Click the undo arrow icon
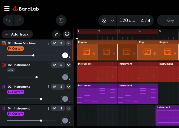Viewport: 179px width, 128px height. pyautogui.click(x=8, y=20)
